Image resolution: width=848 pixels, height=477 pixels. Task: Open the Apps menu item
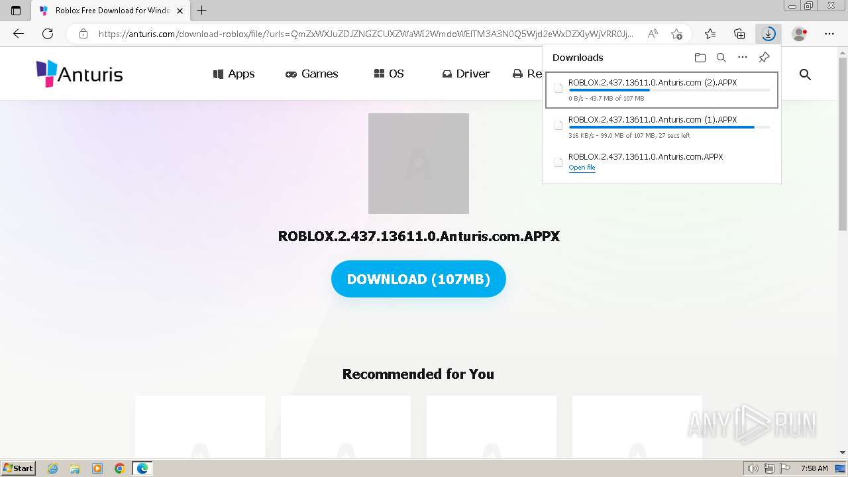tap(234, 74)
